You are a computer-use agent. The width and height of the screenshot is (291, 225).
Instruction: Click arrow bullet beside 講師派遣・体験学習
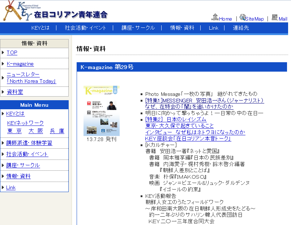(x=3, y=143)
